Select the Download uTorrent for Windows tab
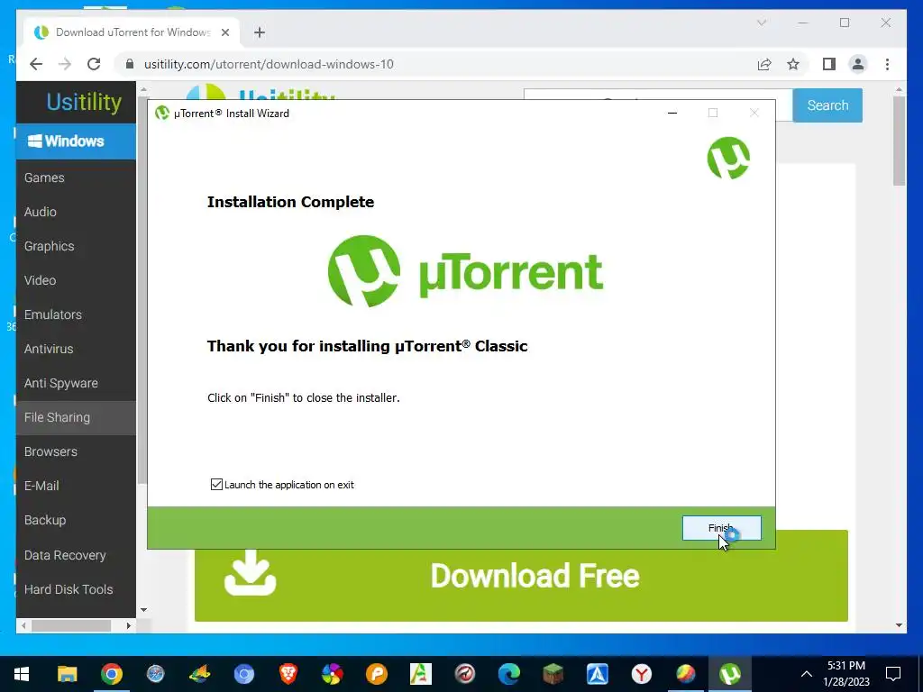 coord(133,32)
